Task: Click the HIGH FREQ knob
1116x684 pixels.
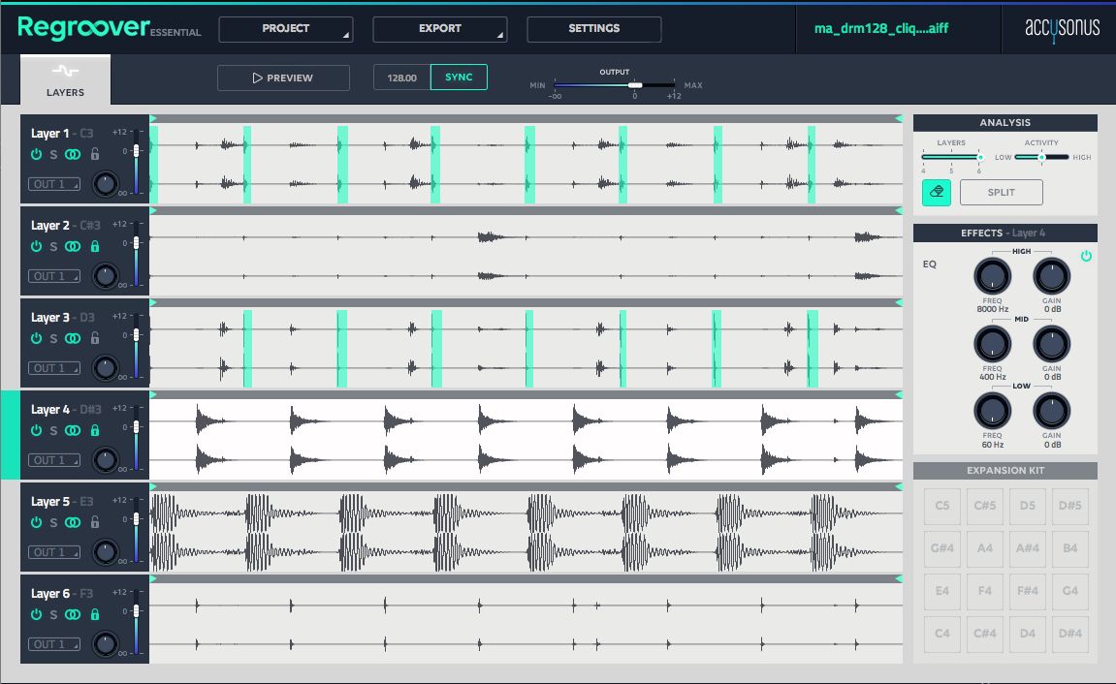Action: tap(992, 276)
